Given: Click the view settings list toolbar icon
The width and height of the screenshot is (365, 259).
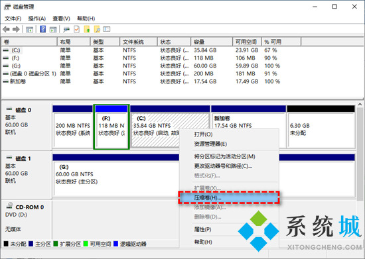Looking at the screenshot, I should coord(107,29).
